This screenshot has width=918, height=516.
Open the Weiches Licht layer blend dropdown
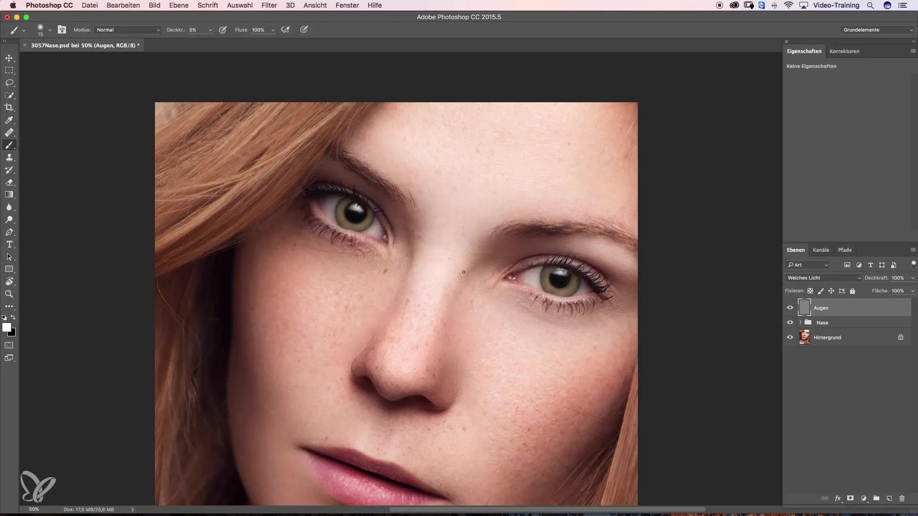824,278
